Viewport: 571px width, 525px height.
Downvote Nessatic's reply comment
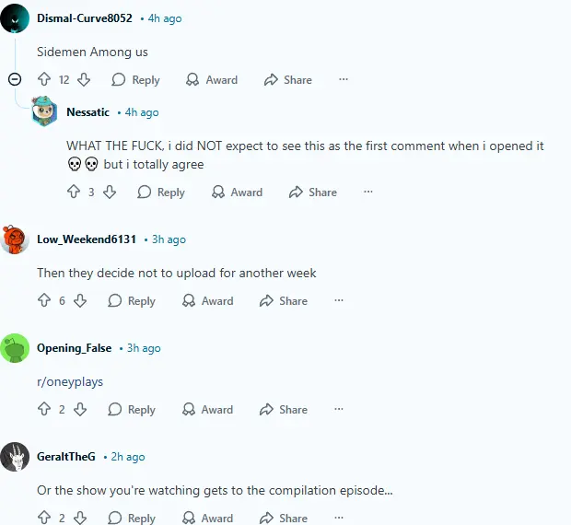(110, 192)
